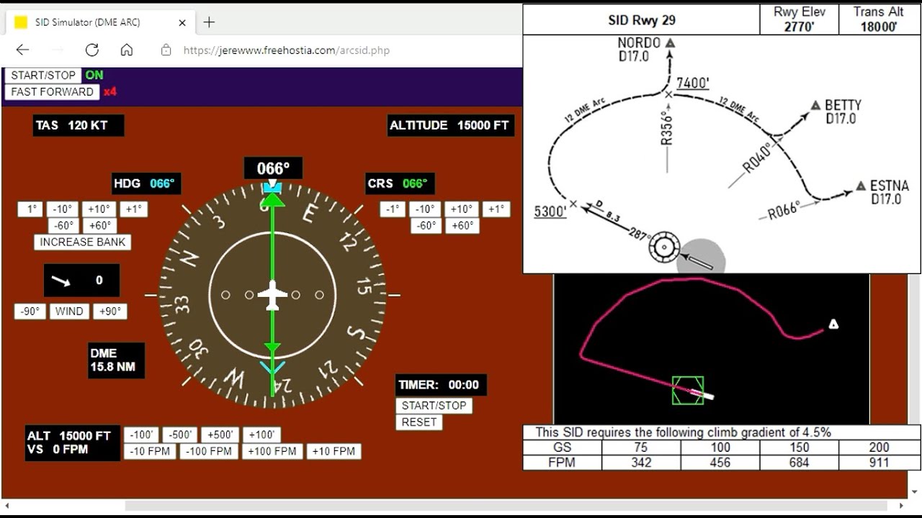
Task: Toggle simulator START/STOP button
Action: (43, 75)
